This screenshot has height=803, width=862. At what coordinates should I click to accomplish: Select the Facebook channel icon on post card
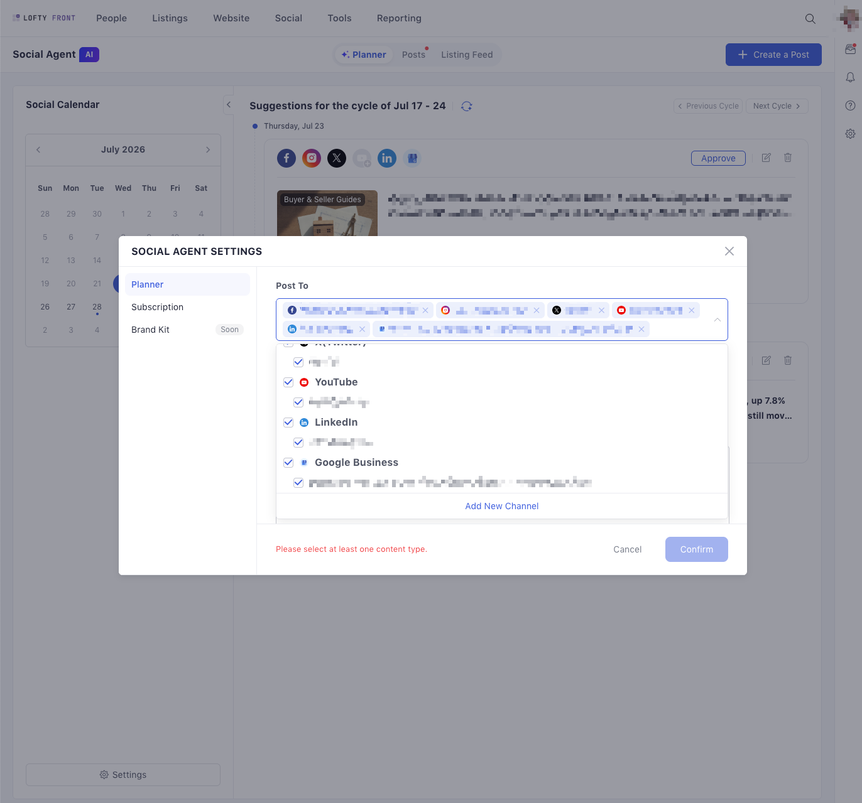[x=286, y=158]
